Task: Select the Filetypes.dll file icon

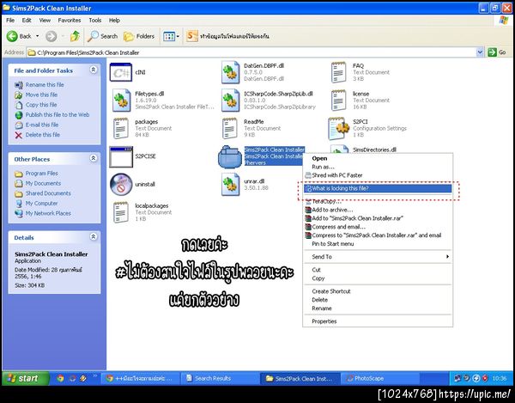Action: (122, 101)
